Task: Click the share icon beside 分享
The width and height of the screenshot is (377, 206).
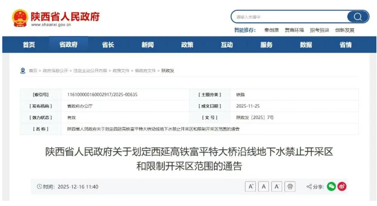Action: click(309, 187)
